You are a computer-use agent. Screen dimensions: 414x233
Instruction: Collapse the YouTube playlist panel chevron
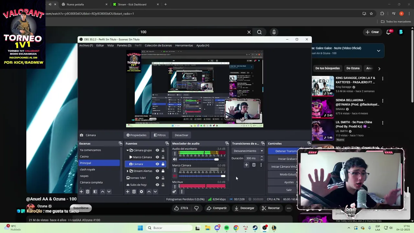(378, 51)
